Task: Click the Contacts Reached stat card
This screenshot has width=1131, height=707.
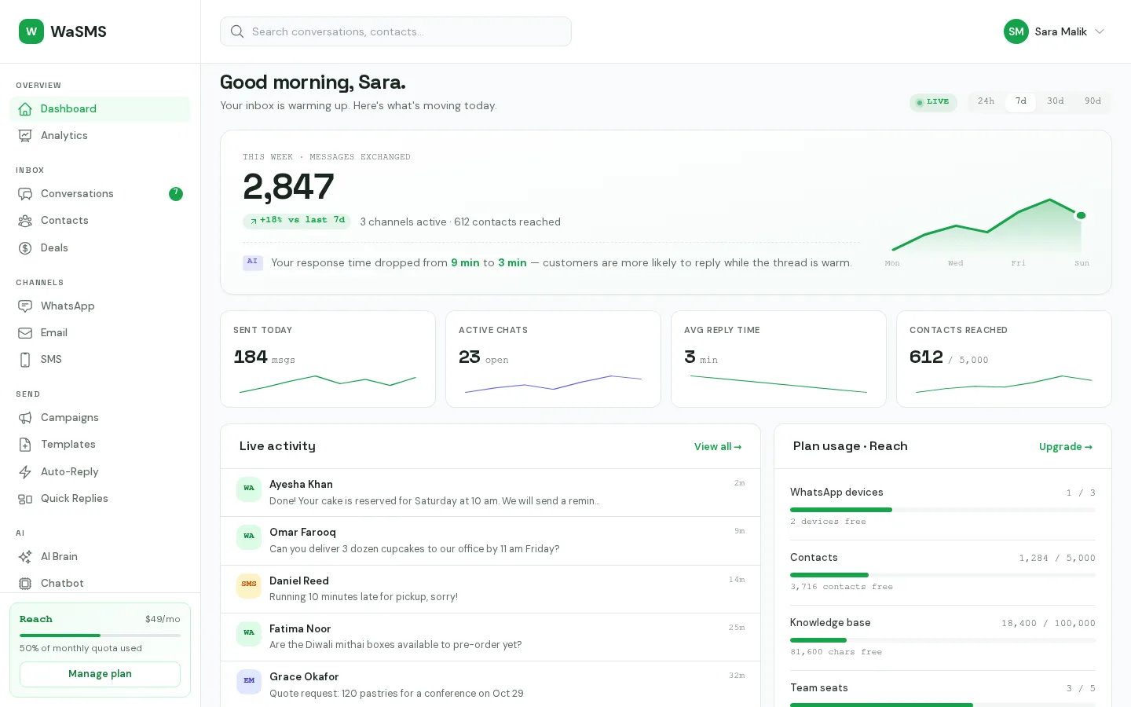Action: tap(1004, 359)
